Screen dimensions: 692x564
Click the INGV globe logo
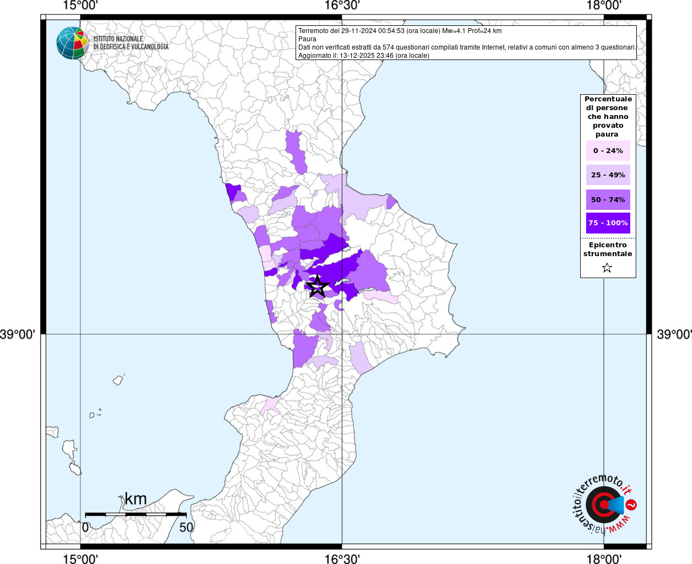[x=72, y=43]
